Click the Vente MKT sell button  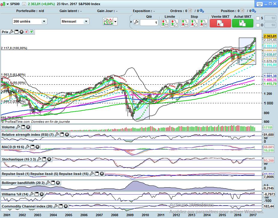220,23
